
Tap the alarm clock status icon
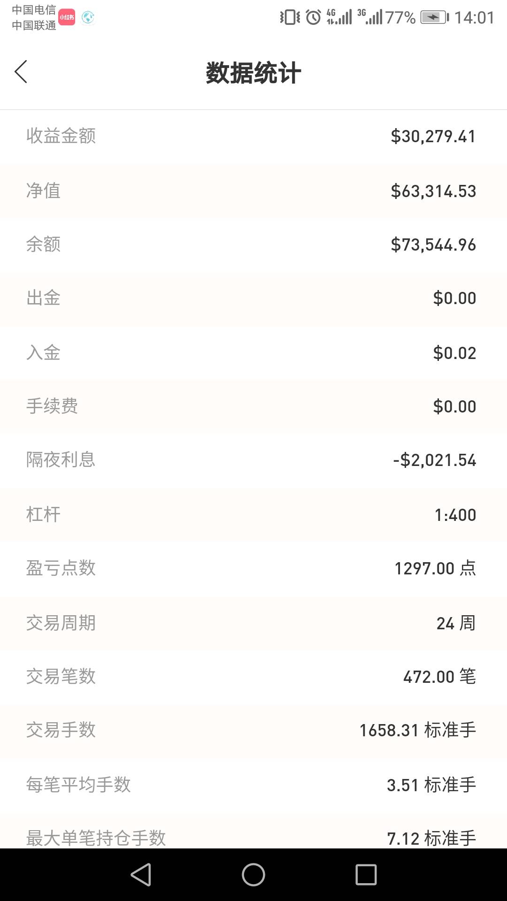(x=313, y=17)
